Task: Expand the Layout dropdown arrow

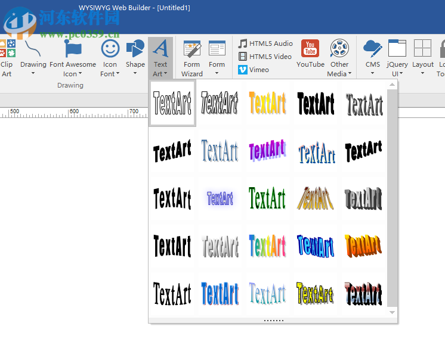Action: coord(422,73)
